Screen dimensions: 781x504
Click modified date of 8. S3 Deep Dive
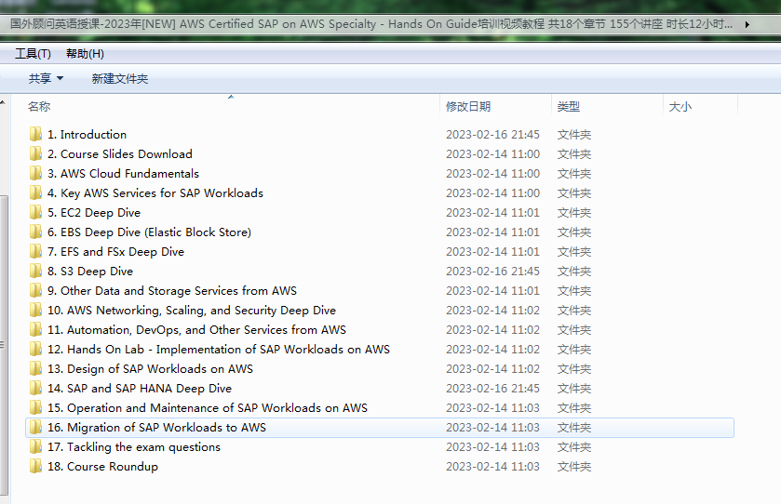492,272
